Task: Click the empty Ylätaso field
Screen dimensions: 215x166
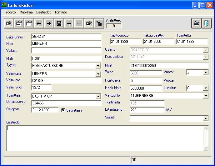Action: [x=66, y=50]
